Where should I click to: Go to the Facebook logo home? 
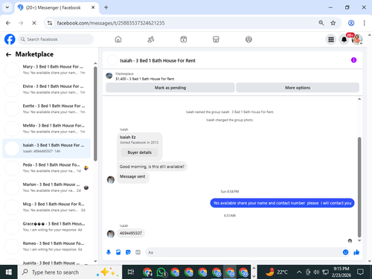(x=10, y=39)
